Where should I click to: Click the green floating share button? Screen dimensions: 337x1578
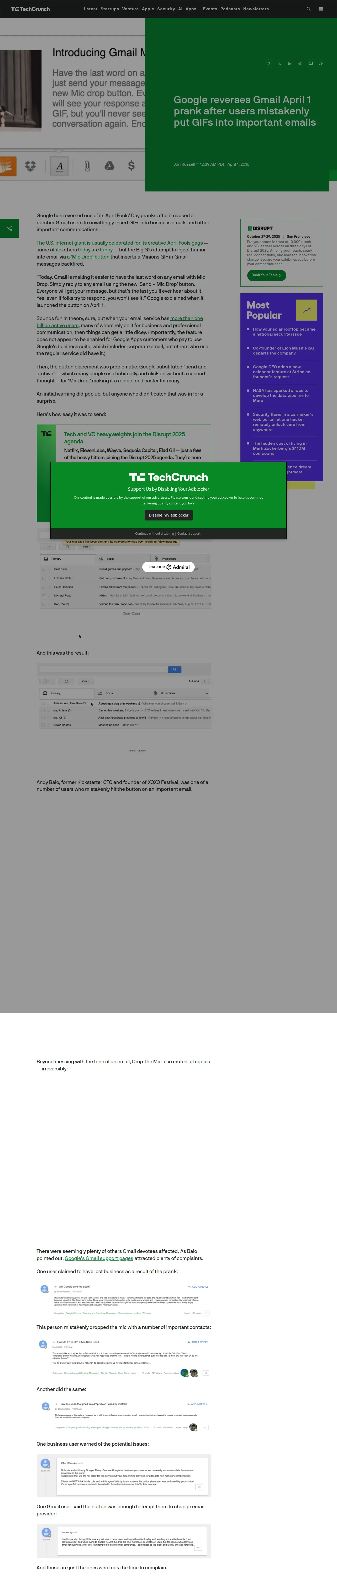[9, 228]
